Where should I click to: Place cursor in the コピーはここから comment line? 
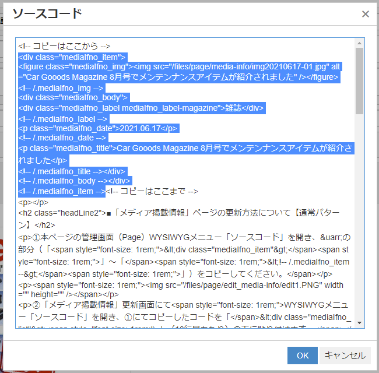[x=64, y=45]
